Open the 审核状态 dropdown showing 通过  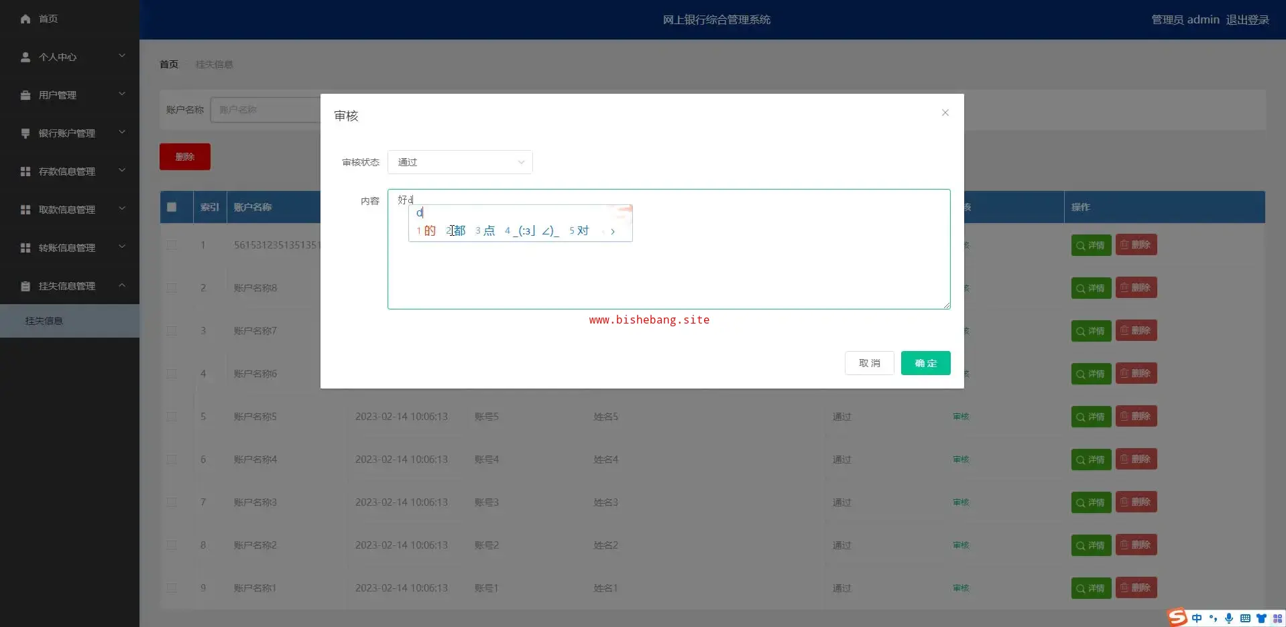(x=460, y=162)
